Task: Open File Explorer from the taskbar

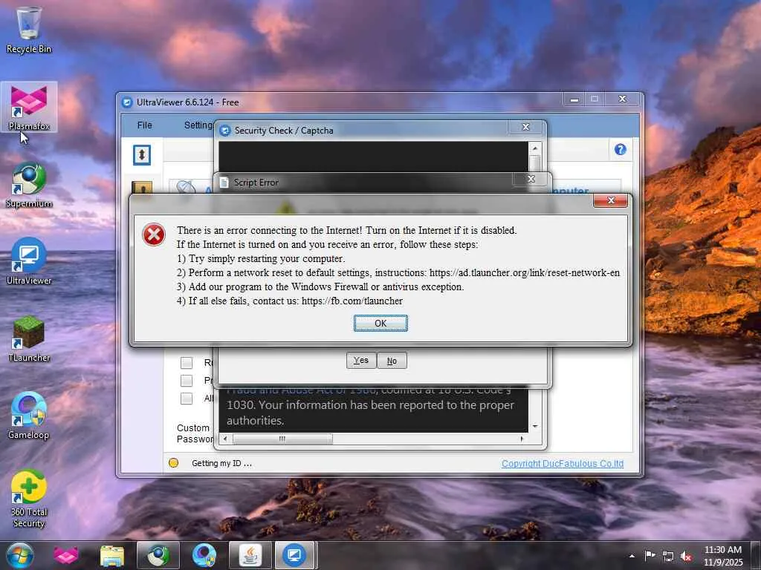Action: pos(112,555)
